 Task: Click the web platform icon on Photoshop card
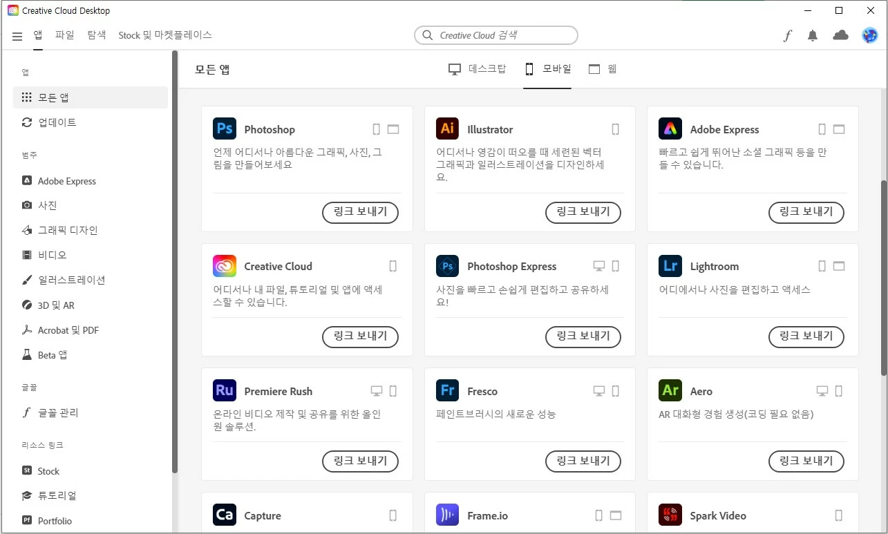(393, 129)
